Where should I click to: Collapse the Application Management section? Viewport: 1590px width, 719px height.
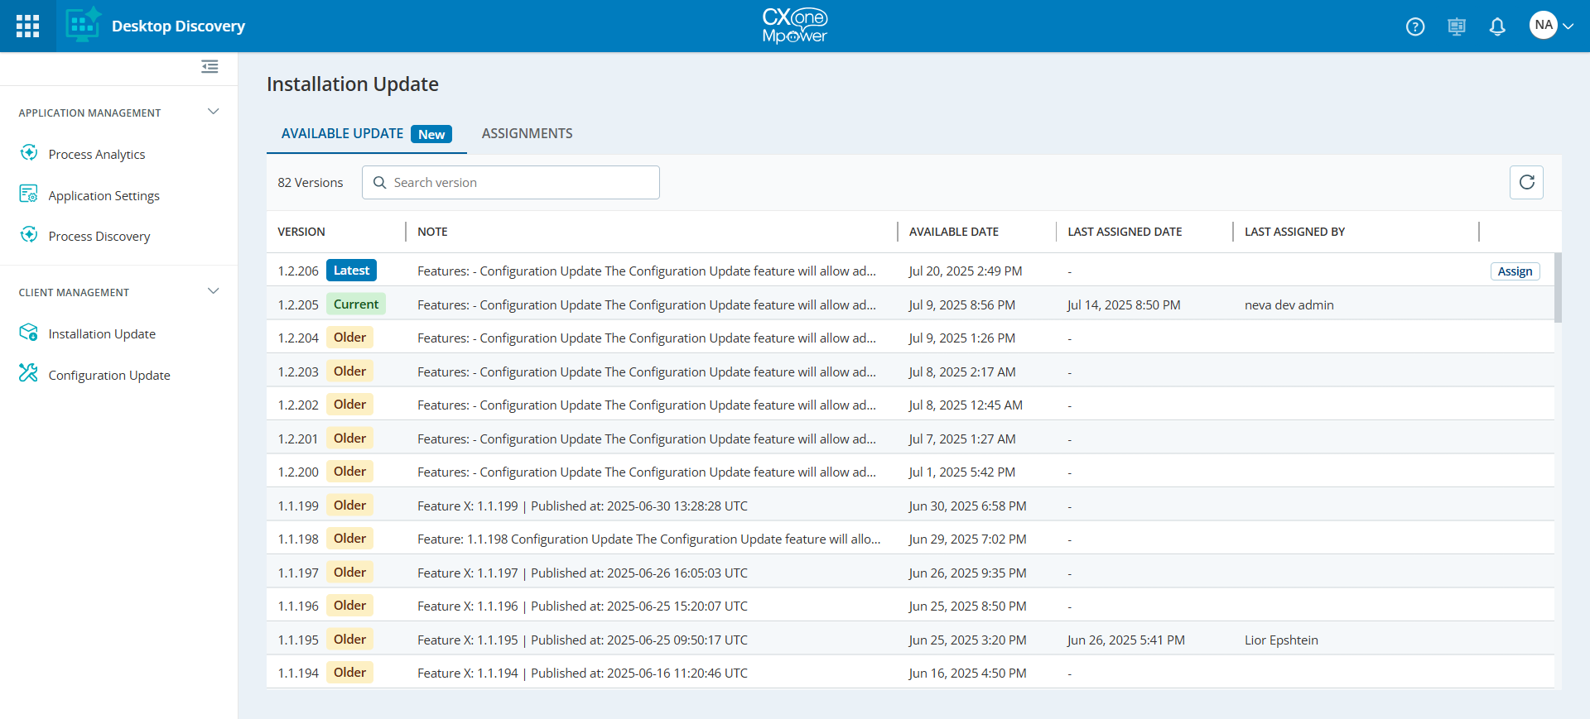tap(213, 112)
